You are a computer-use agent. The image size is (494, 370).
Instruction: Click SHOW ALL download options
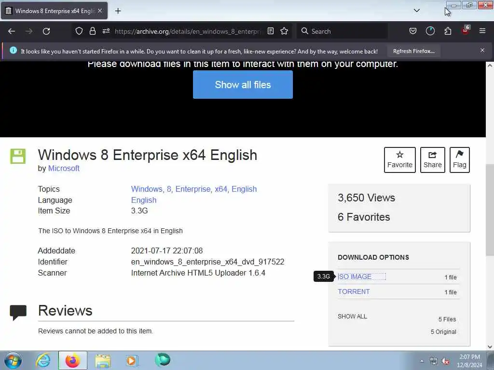tap(352, 317)
